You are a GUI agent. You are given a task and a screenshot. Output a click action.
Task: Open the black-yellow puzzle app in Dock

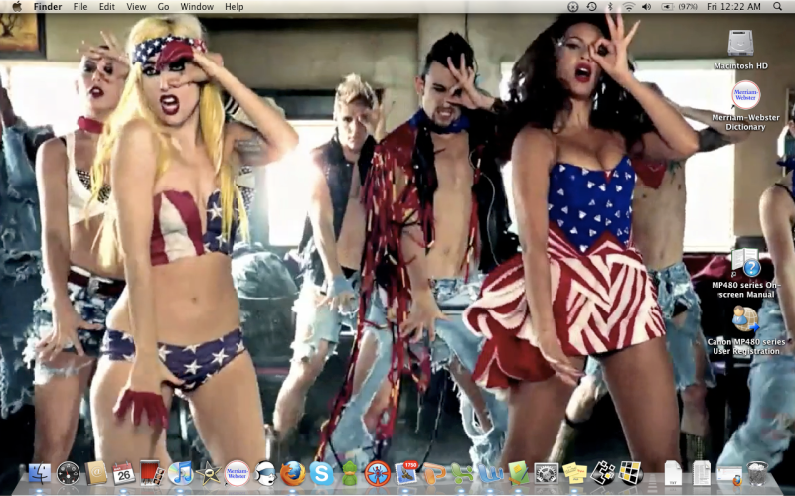click(603, 474)
